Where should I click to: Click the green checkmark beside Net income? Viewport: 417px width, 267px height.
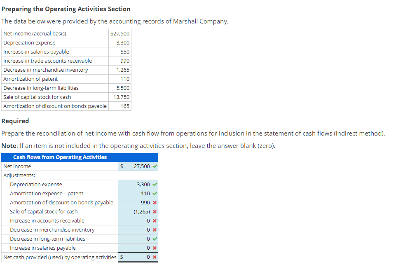pyautogui.click(x=154, y=166)
